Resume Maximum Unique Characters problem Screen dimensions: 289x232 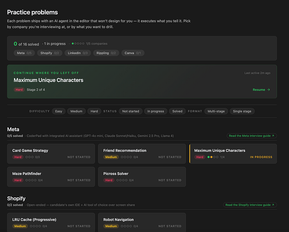pyautogui.click(x=262, y=90)
